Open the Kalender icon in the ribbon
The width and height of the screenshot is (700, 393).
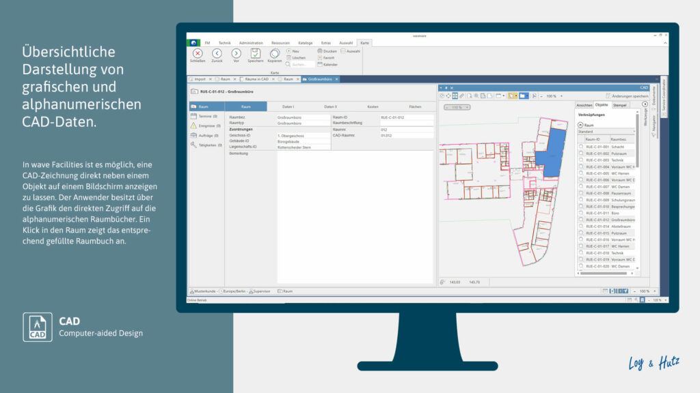tap(319, 64)
